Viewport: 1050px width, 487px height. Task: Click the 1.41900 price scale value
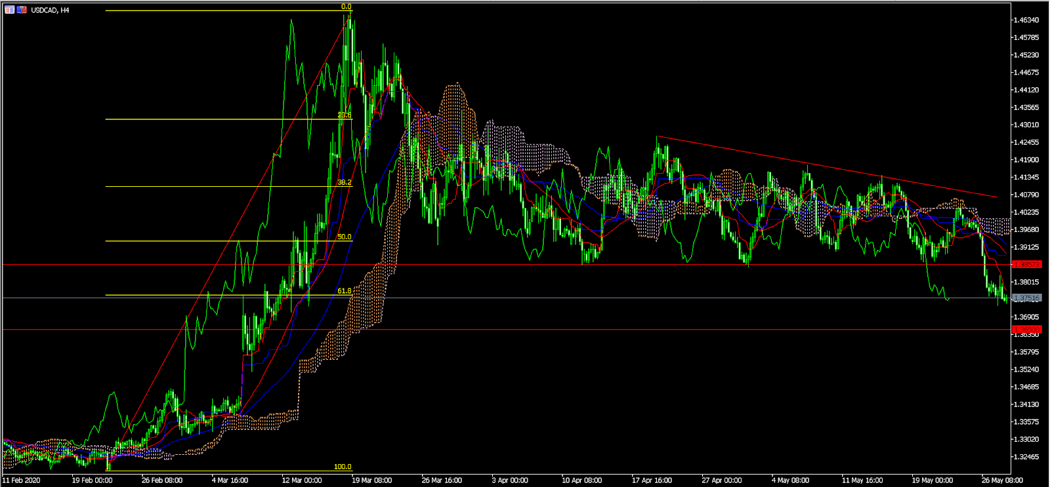click(x=1026, y=160)
